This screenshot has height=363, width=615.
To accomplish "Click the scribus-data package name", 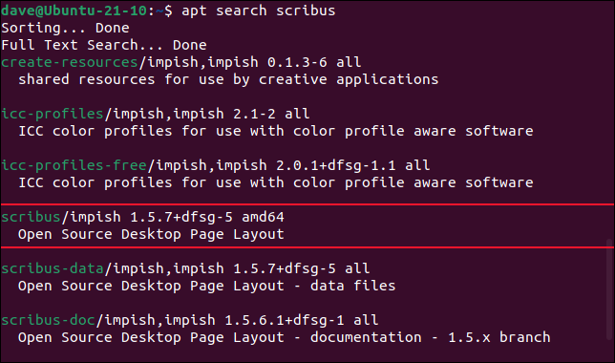I will click(53, 268).
